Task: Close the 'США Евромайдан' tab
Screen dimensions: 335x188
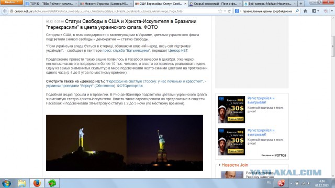Action: pyautogui.click(x=185, y=4)
